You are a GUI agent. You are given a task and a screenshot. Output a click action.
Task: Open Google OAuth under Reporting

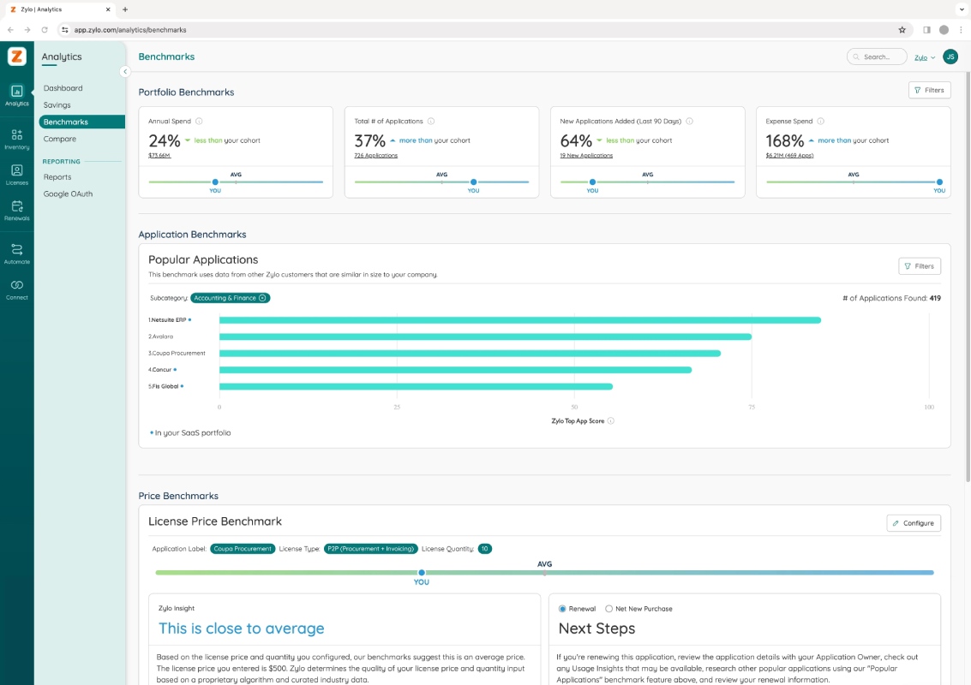click(x=68, y=194)
